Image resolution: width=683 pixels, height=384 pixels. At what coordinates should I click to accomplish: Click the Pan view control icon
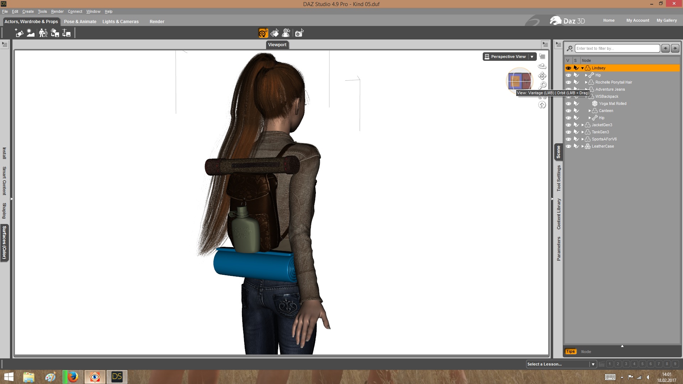click(x=542, y=76)
